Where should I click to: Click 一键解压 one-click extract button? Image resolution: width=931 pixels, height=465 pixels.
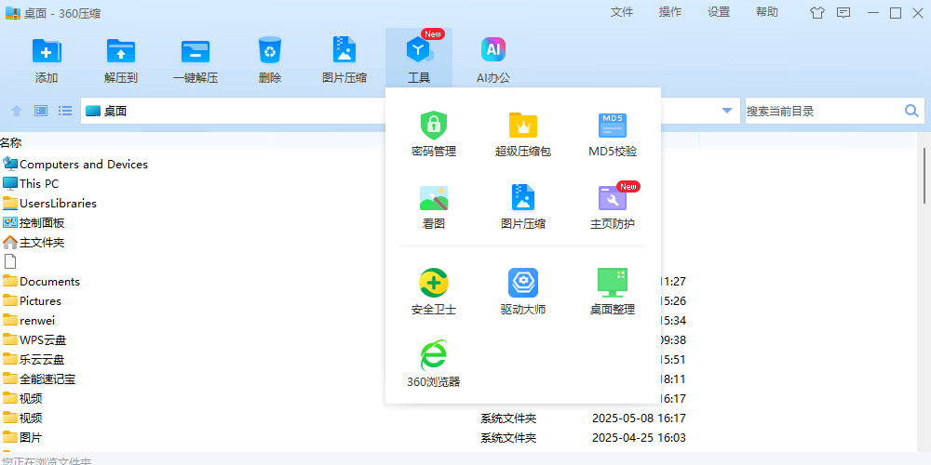coord(196,60)
